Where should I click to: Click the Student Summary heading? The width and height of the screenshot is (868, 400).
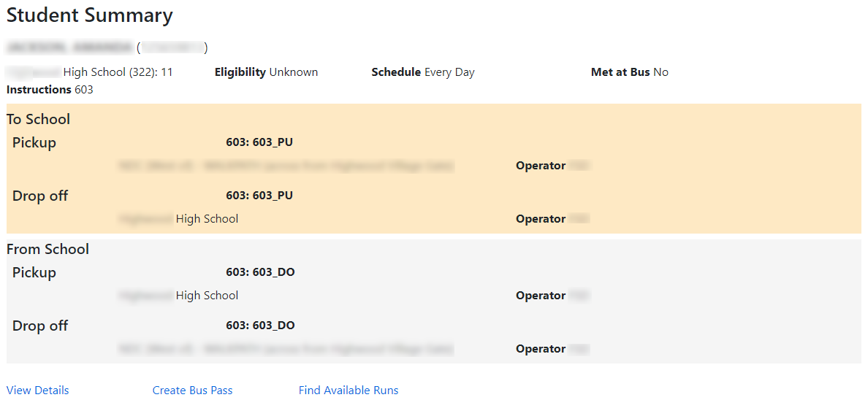pyautogui.click(x=90, y=15)
